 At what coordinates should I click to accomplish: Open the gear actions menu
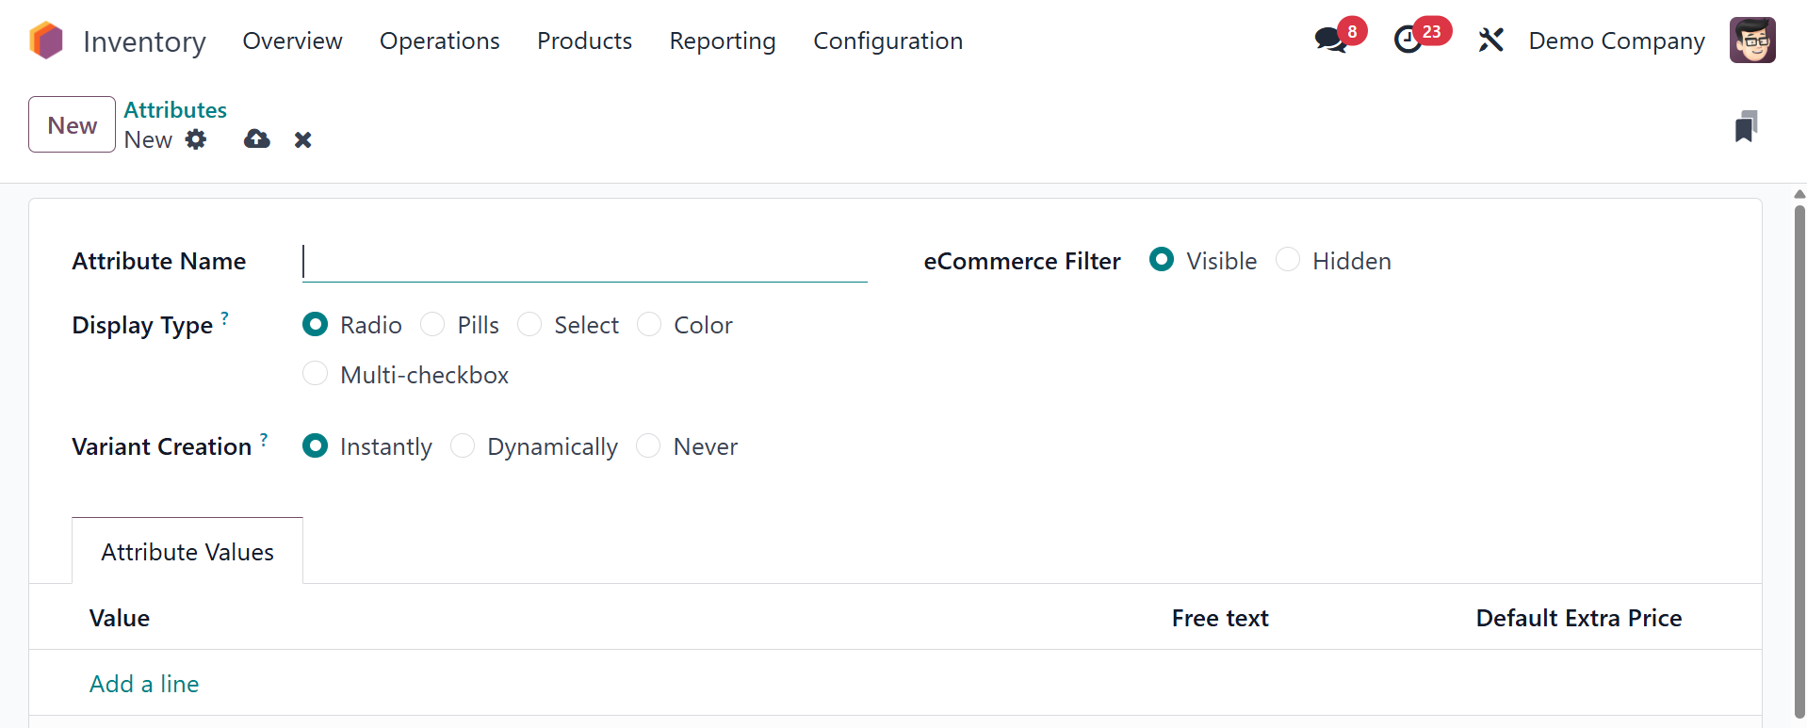click(x=196, y=140)
